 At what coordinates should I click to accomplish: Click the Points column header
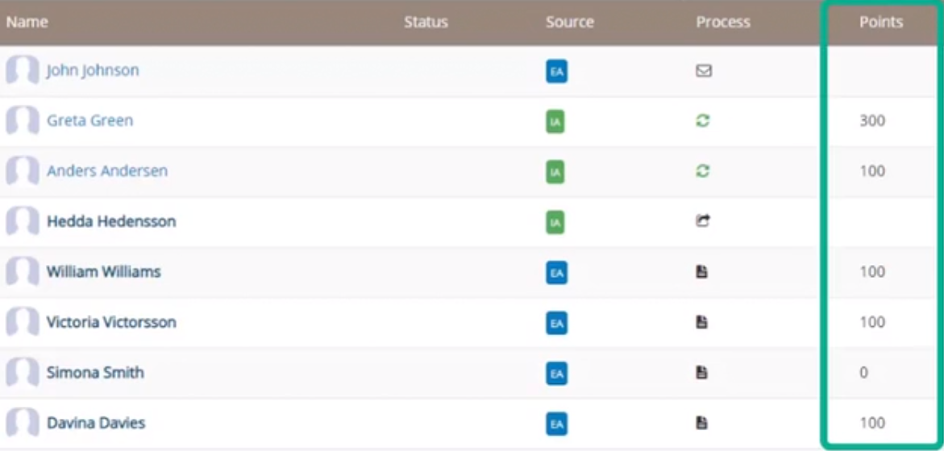click(881, 23)
